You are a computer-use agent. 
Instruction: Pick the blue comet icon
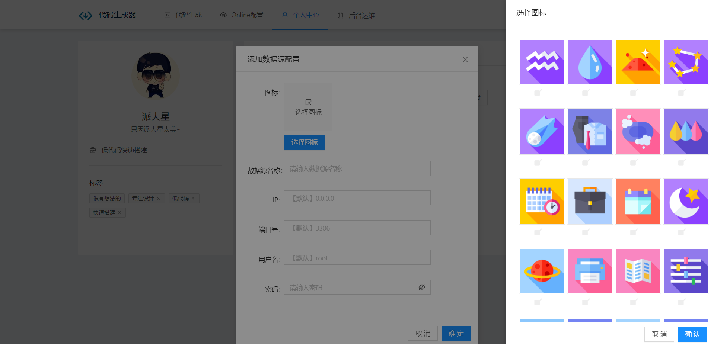[x=542, y=132]
